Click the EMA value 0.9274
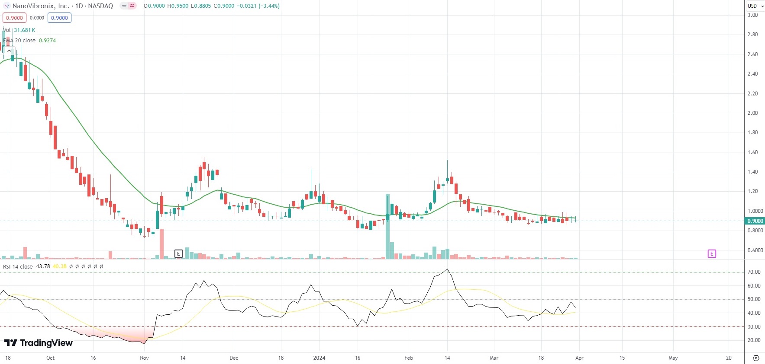765x364 pixels. tap(47, 40)
